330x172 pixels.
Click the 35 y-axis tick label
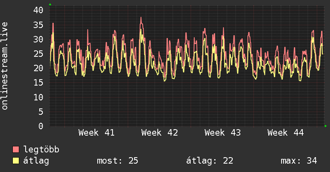pyautogui.click(x=38, y=25)
